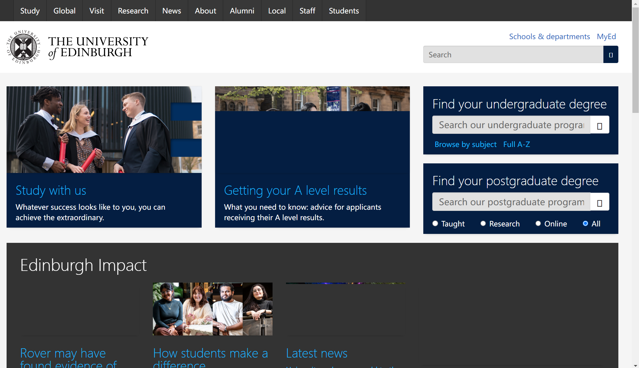Select the All radio option

click(x=585, y=223)
